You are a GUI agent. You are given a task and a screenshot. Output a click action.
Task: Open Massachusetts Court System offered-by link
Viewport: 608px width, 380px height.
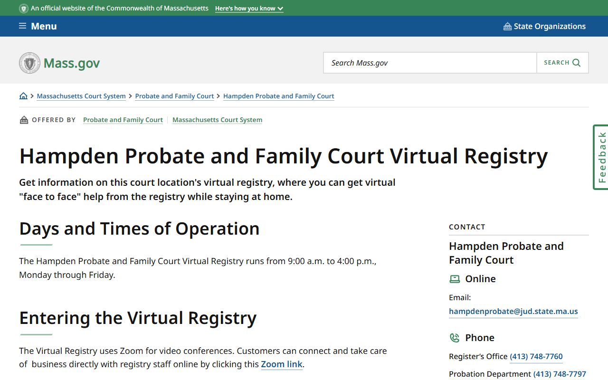click(217, 120)
